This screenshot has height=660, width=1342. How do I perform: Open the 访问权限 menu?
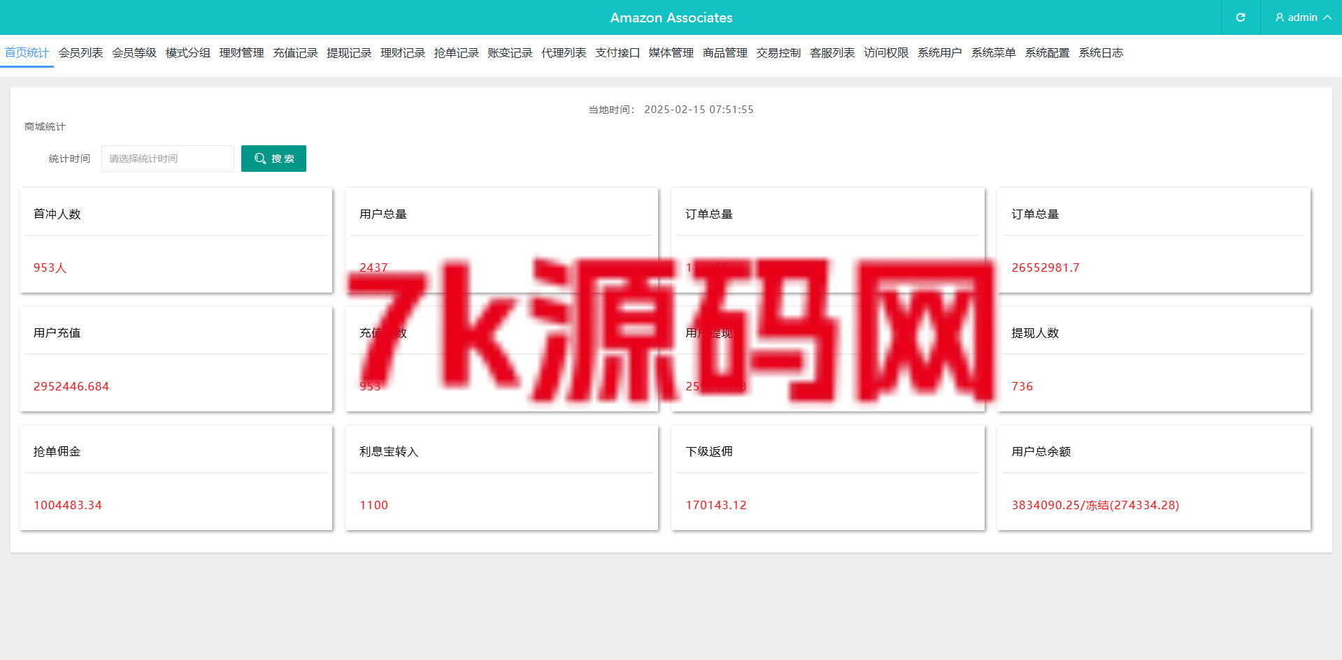click(x=886, y=52)
